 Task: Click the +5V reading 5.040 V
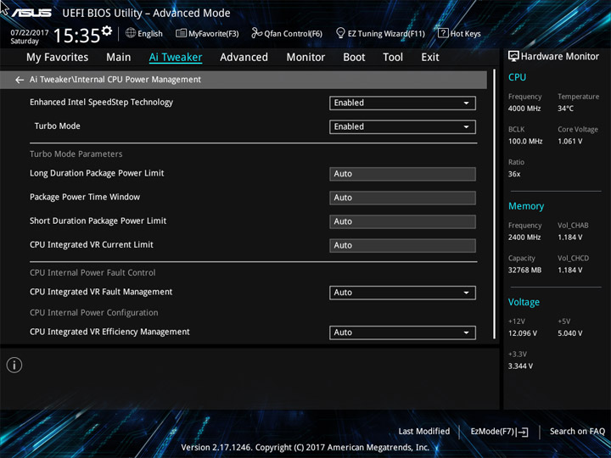point(569,333)
